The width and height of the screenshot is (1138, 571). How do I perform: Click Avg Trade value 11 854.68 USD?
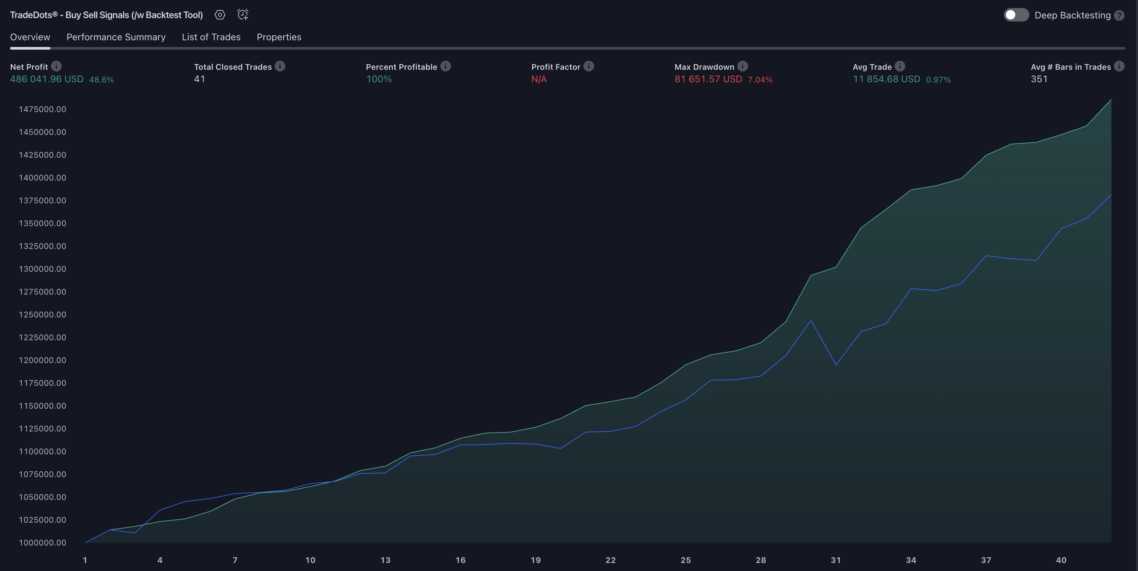[x=887, y=79]
